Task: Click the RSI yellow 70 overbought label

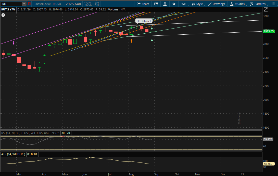Action: coord(68,133)
